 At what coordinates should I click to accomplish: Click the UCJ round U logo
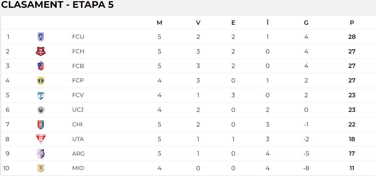pos(41,110)
